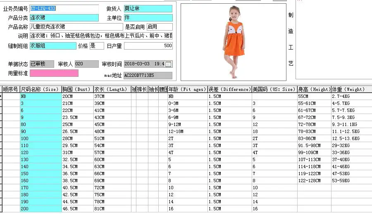This screenshot has width=372, height=214.
Task: Select the row selector for size NB
Action: pyautogui.click(x=1, y=96)
